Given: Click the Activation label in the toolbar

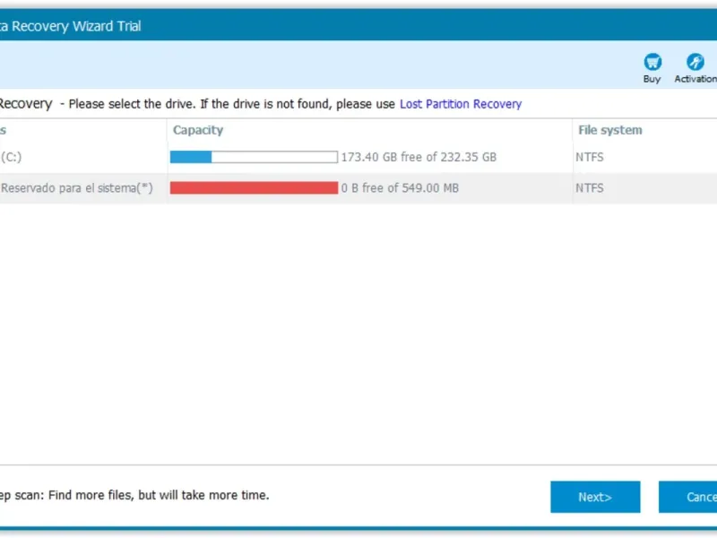Looking at the screenshot, I should click(x=695, y=79).
